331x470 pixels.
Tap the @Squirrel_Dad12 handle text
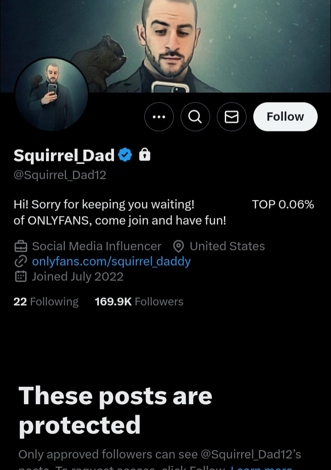pyautogui.click(x=60, y=175)
